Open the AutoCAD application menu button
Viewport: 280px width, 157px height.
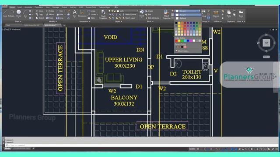tap(5, 7)
